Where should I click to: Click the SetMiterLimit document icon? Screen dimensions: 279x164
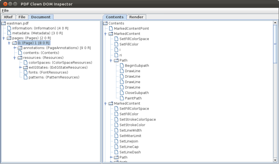coord(116,136)
